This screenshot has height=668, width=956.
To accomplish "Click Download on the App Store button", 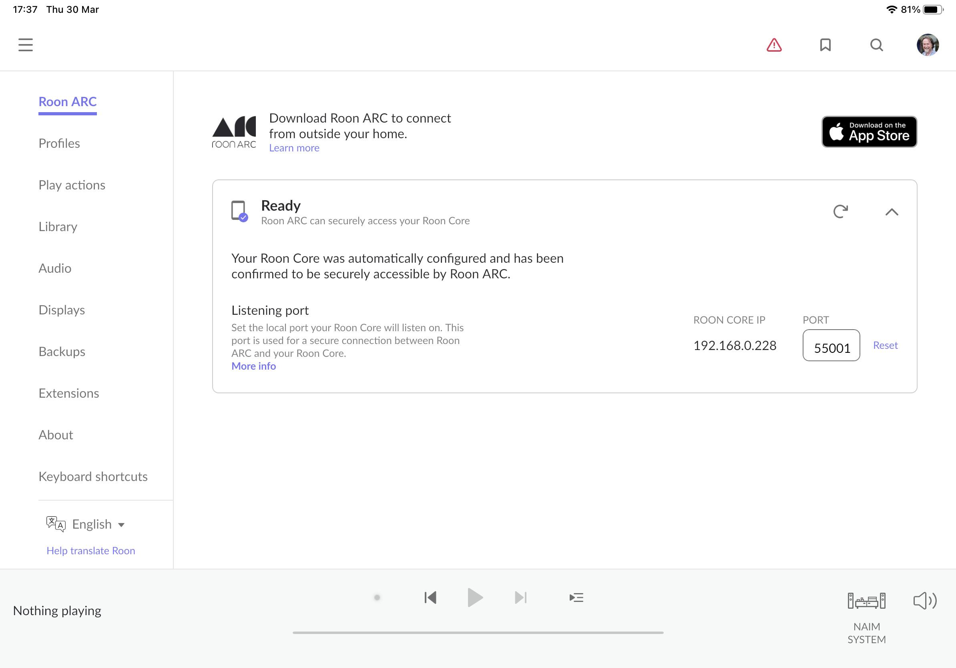I will (x=869, y=132).
